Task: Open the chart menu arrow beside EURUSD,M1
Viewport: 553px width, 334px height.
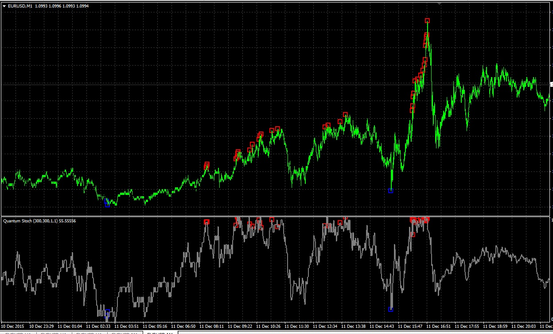Action: pos(4,6)
